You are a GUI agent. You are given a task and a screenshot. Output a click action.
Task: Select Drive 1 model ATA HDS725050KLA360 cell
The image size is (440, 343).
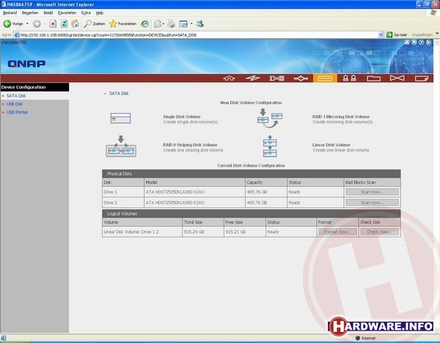point(194,192)
